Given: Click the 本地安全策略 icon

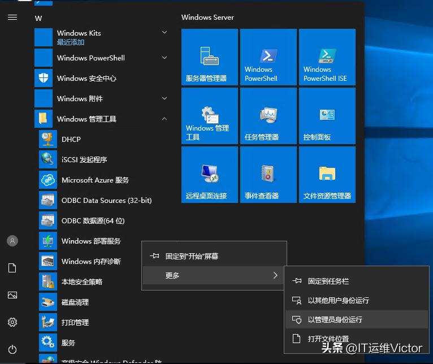Looking at the screenshot, I should click(48, 281).
